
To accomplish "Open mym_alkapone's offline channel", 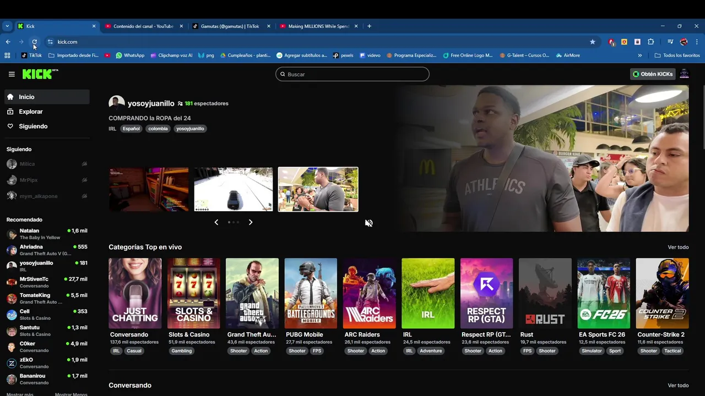I will click(x=47, y=196).
